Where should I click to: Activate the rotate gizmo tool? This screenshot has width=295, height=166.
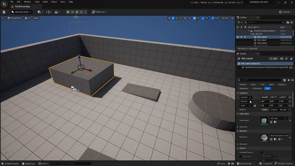(x=177, y=18)
